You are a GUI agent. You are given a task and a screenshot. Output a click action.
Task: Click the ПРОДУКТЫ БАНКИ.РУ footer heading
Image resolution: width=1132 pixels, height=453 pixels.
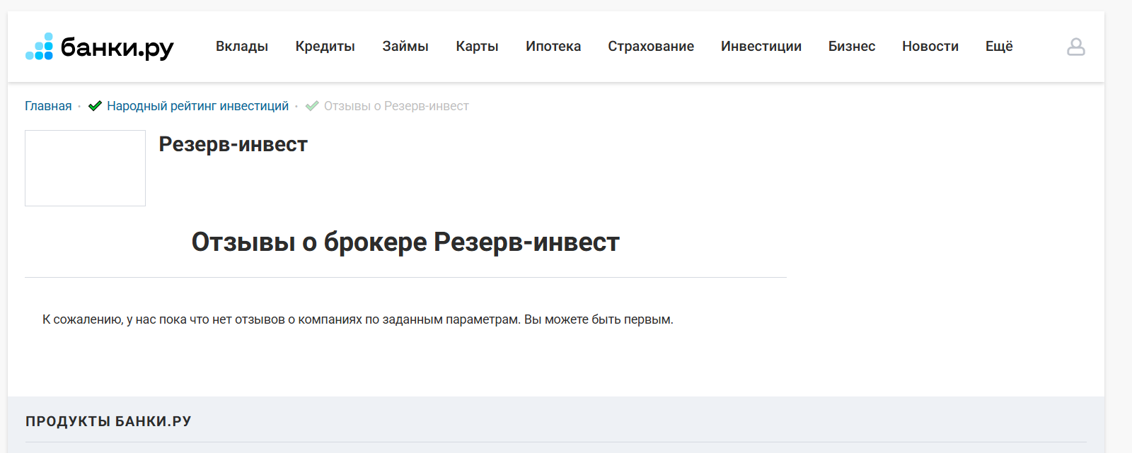[108, 421]
